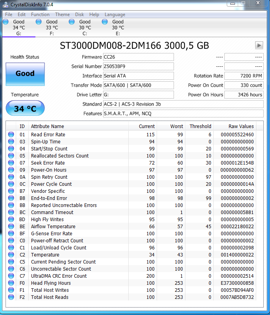Click the CrystalDiskInfo title bar app icon

point(6,4)
